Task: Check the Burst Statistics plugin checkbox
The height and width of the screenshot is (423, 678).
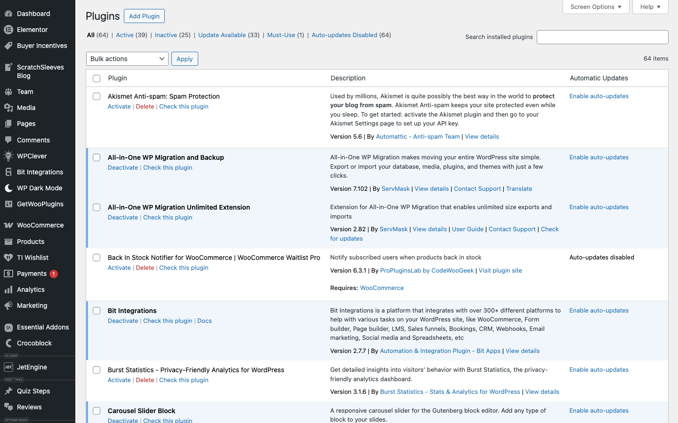Action: click(97, 370)
